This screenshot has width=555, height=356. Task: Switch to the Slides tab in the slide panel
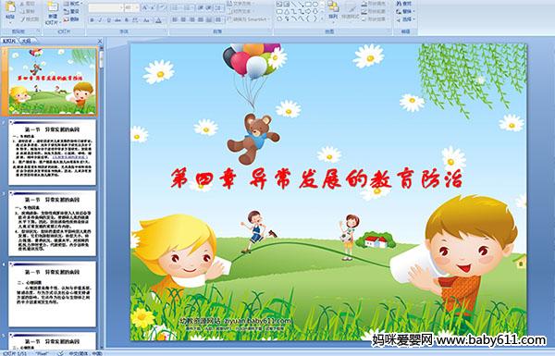click(9, 41)
